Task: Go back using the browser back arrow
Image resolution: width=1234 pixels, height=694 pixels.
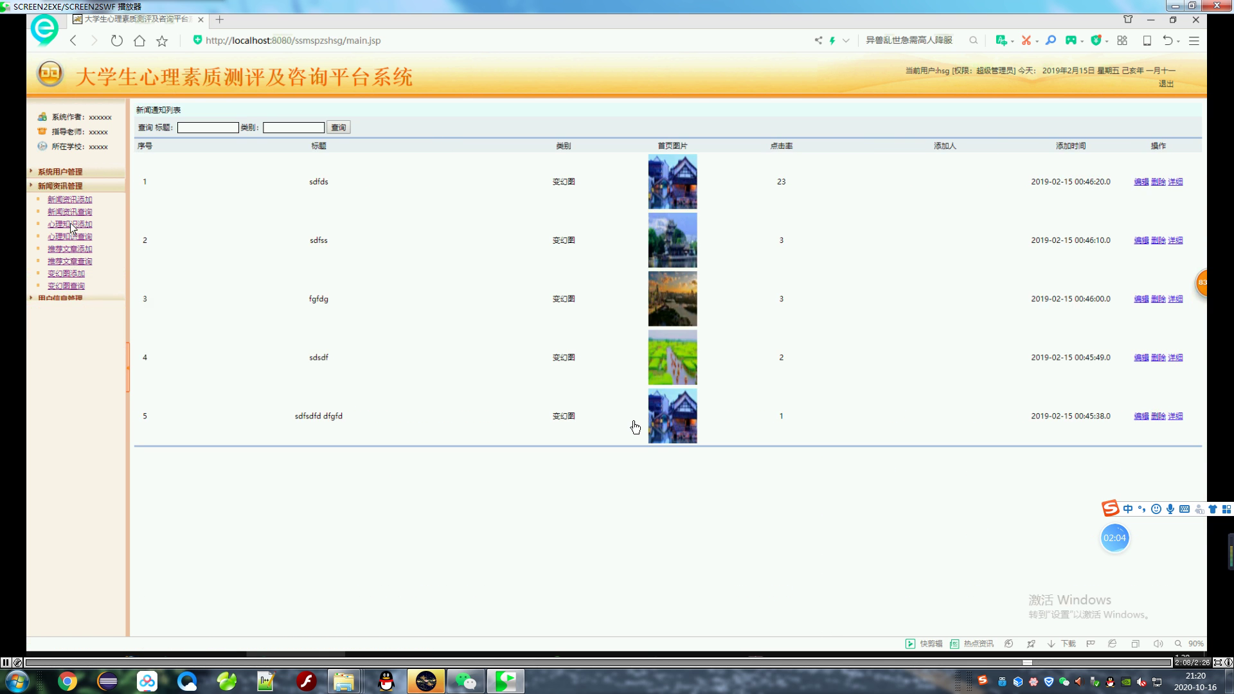Action: (x=73, y=40)
